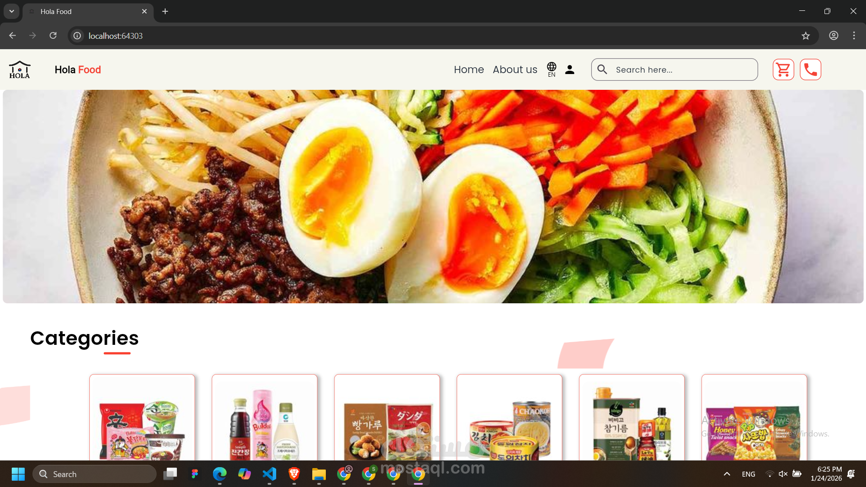Open File Explorer from the taskbar

(x=319, y=474)
